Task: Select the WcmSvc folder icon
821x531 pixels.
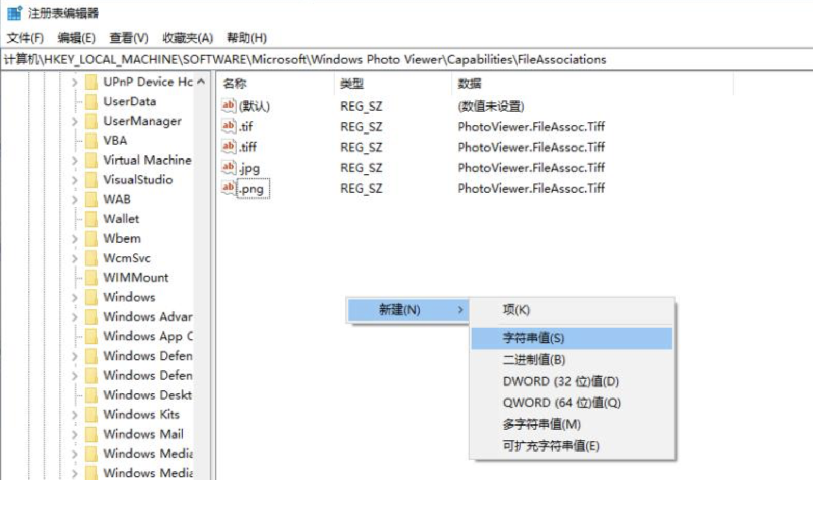Action: 91,258
